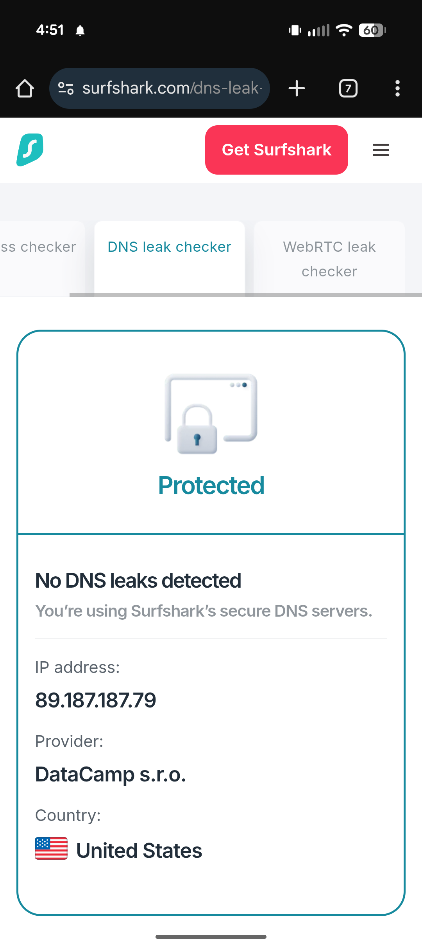Tap the padlock protected illustration

(211, 414)
